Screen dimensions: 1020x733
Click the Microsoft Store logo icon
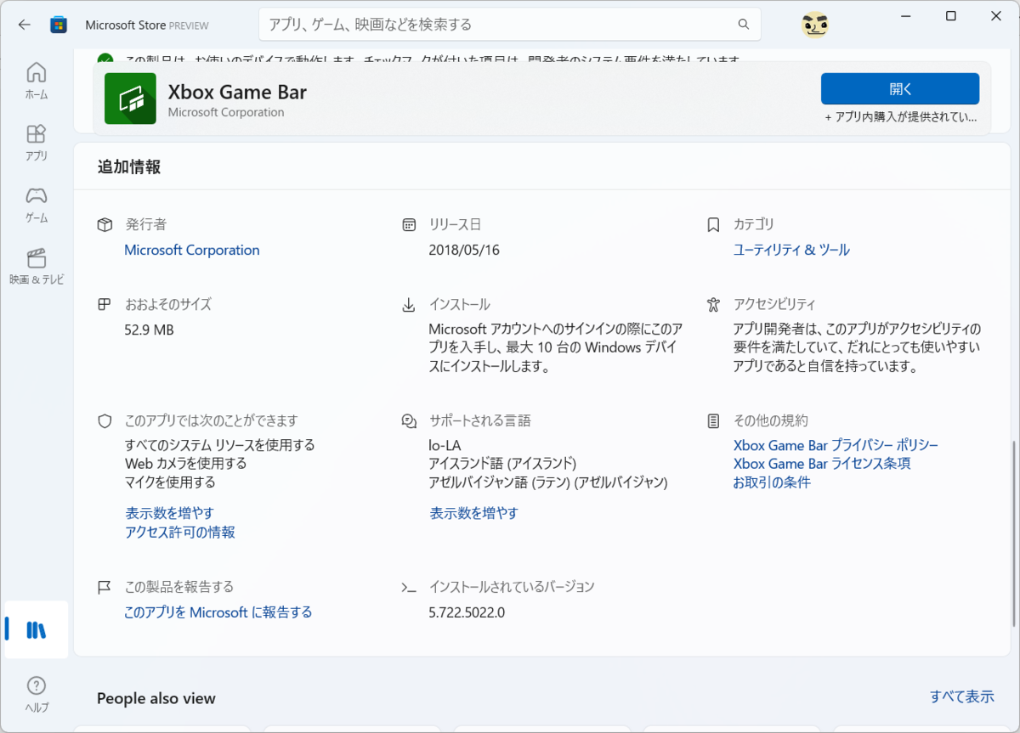[59, 25]
